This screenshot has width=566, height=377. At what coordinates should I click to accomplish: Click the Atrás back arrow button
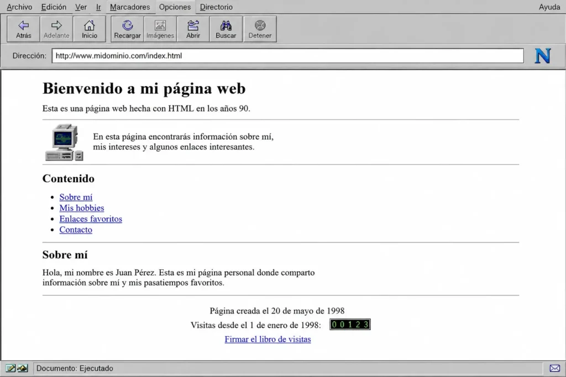point(23,29)
